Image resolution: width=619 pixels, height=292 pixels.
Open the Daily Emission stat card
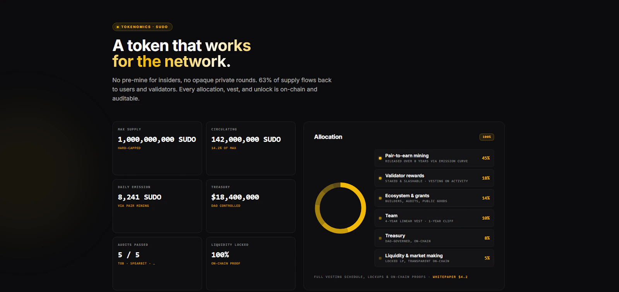pos(157,206)
